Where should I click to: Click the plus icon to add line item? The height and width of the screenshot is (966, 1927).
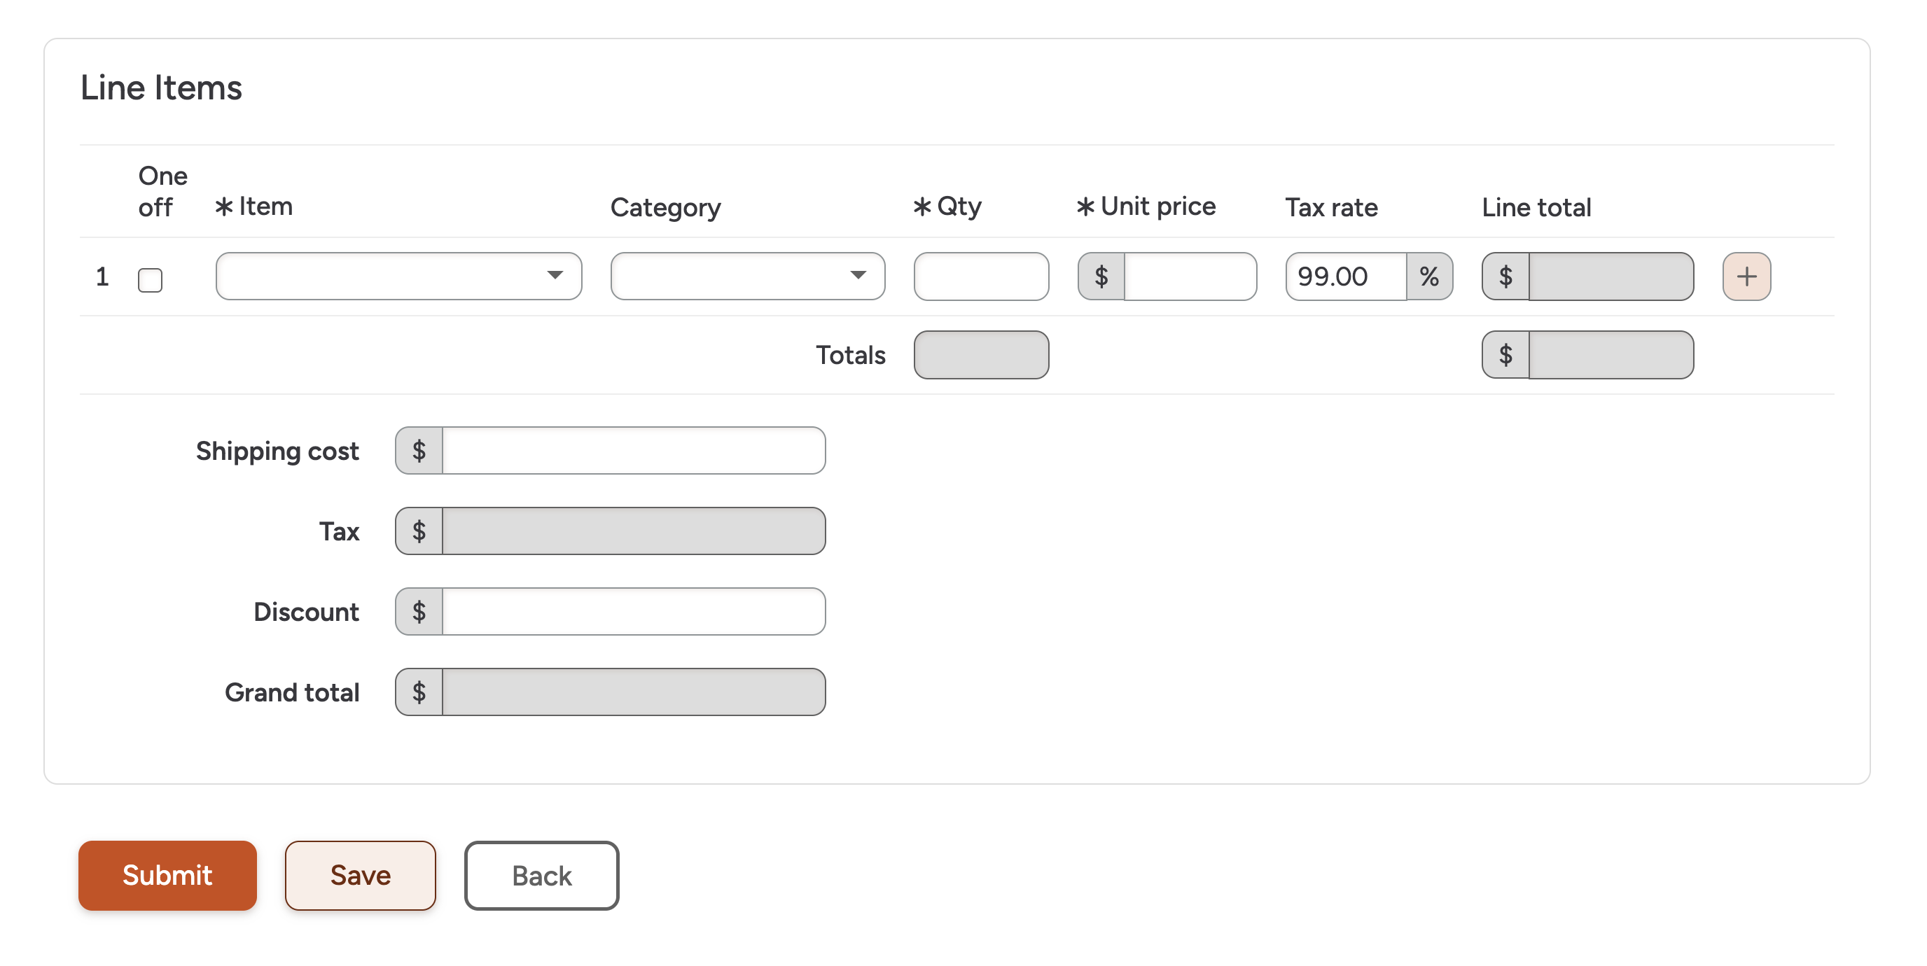(x=1746, y=276)
